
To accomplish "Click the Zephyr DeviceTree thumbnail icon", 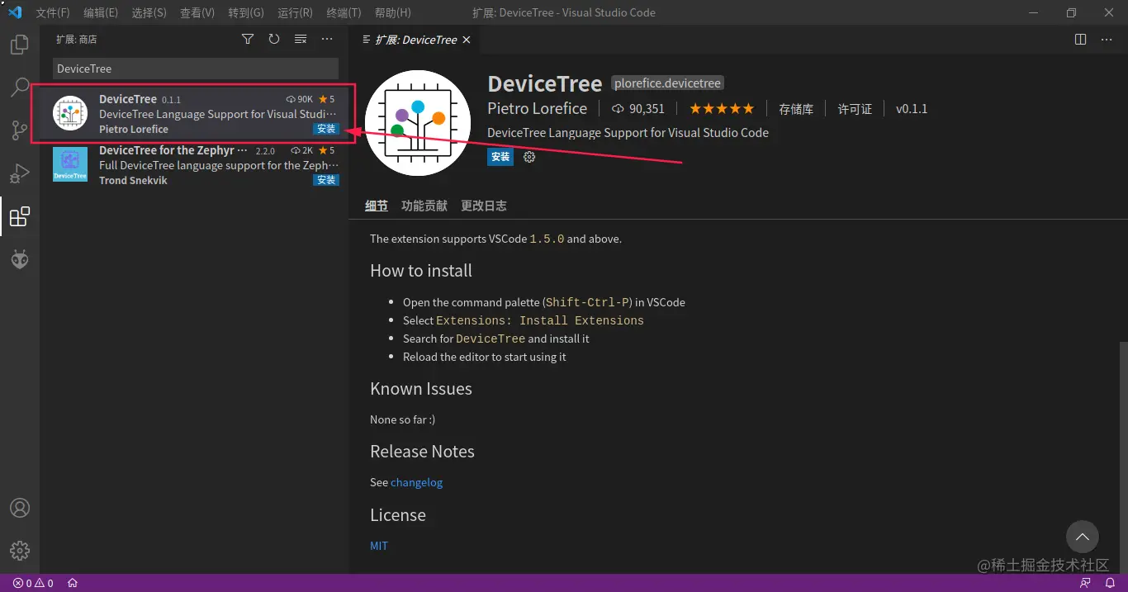I will coord(70,164).
